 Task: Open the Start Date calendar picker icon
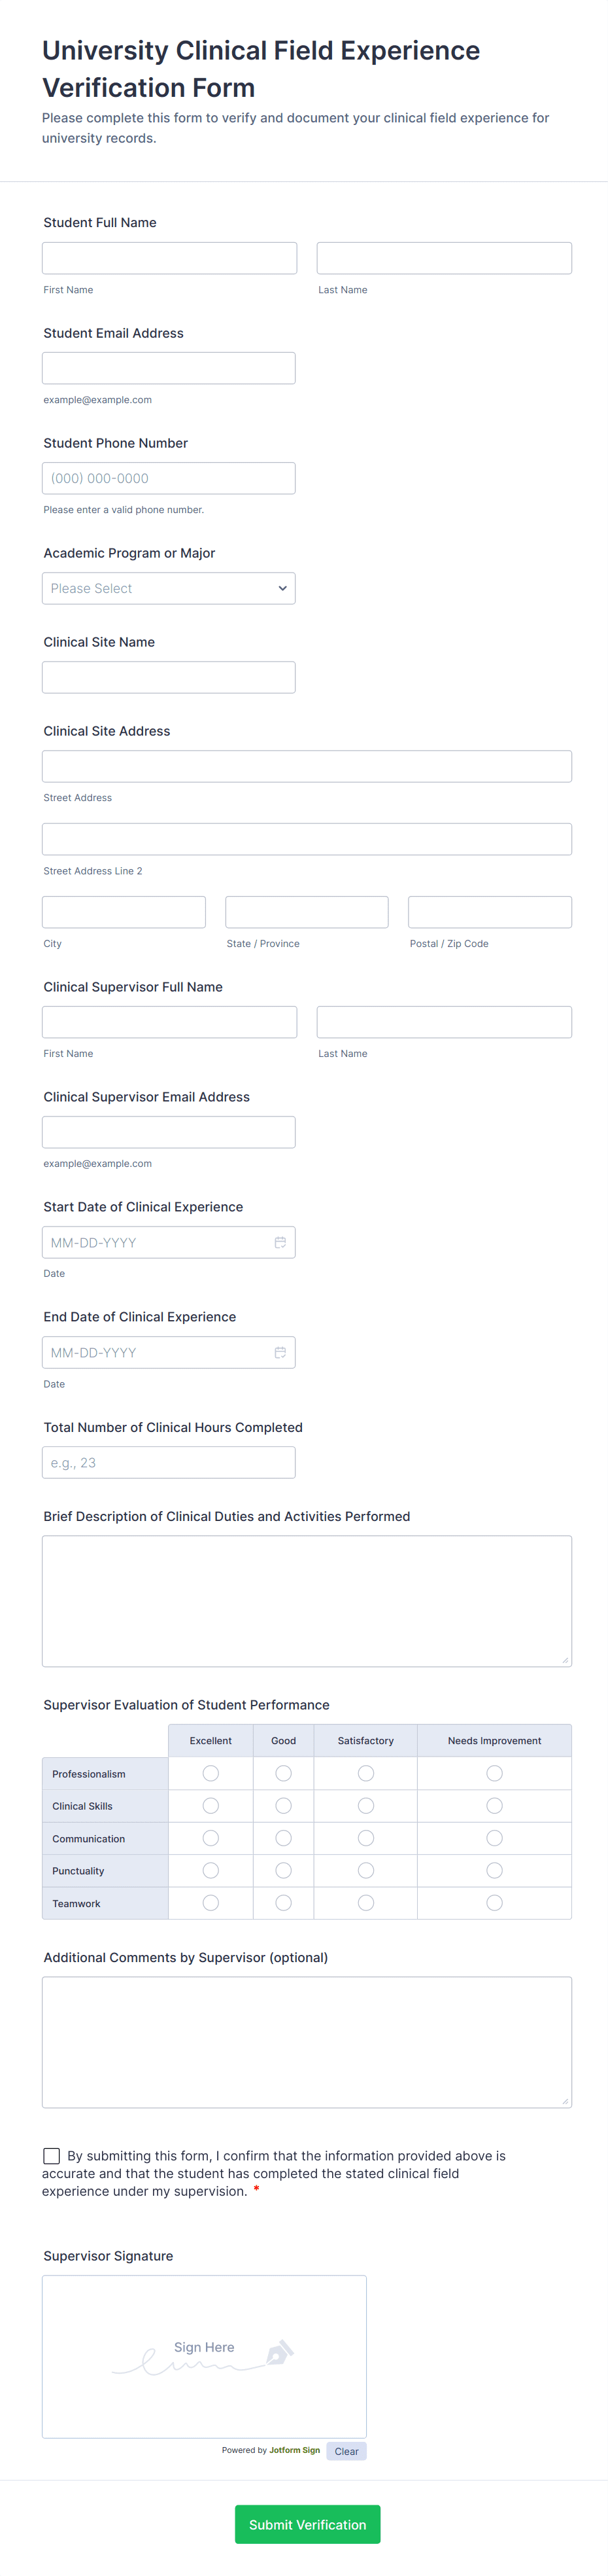[280, 1242]
